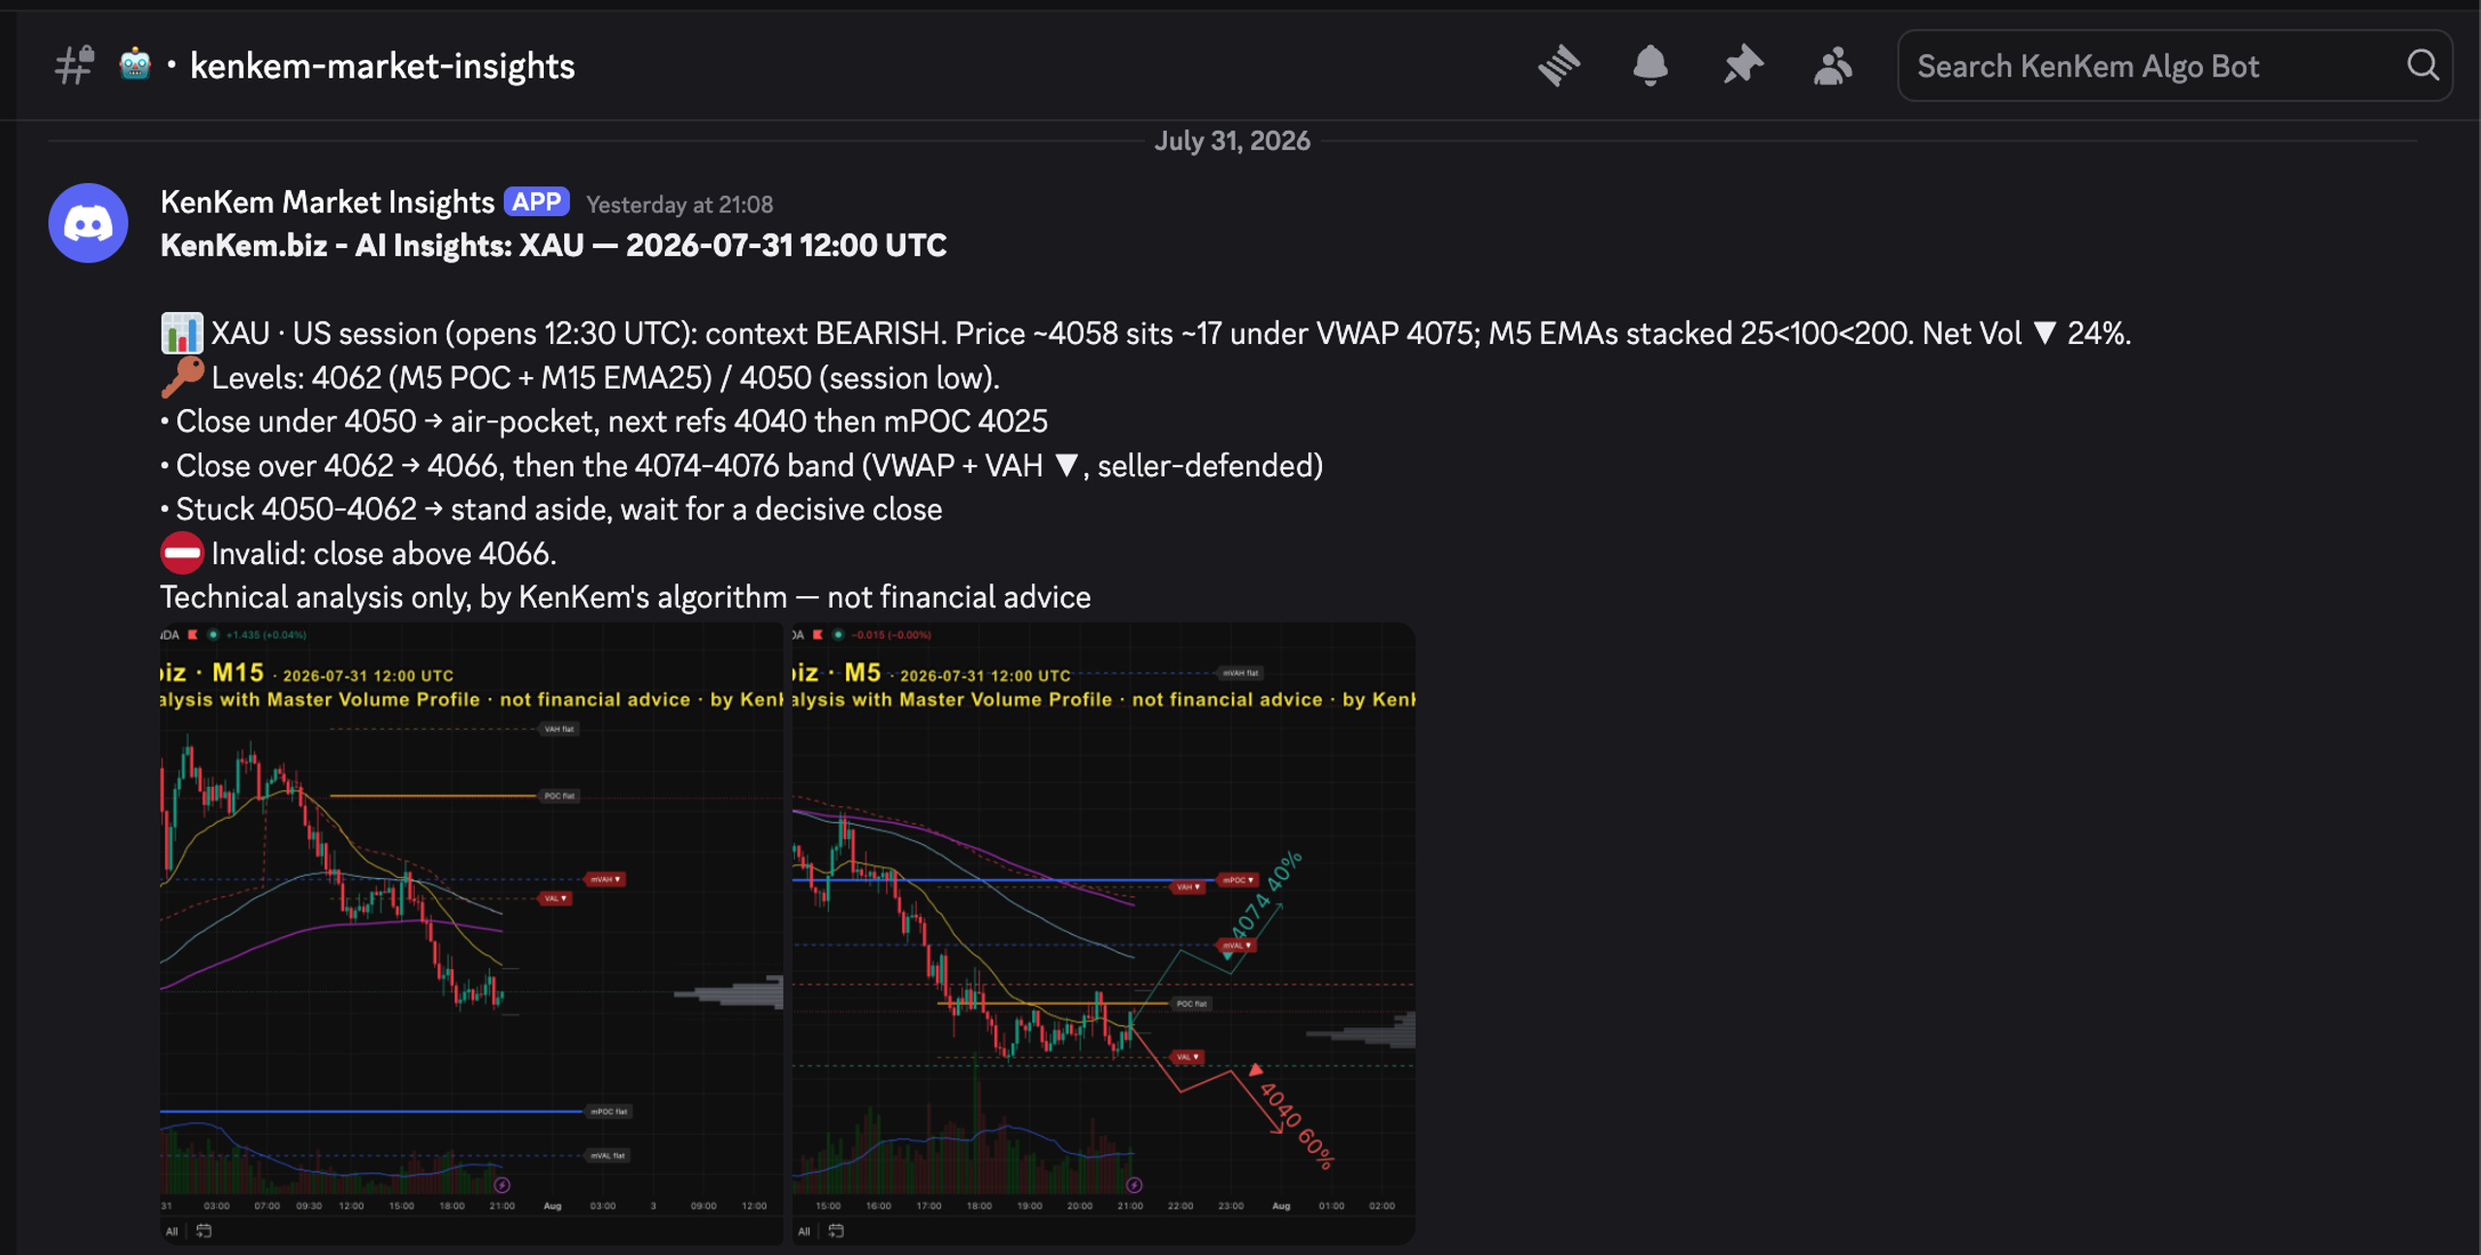Open notification settings bell icon
The image size is (2481, 1255).
pos(1649,66)
